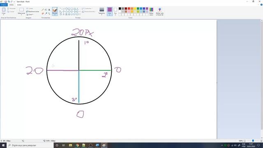Select the Magnifier tool
Image resolution: width=263 pixels, height=148 pixels.
pyautogui.click(x=49, y=14)
